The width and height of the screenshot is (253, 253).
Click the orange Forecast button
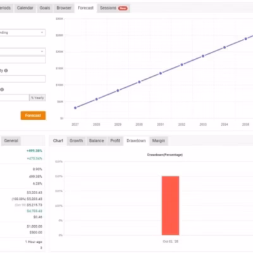33,116
